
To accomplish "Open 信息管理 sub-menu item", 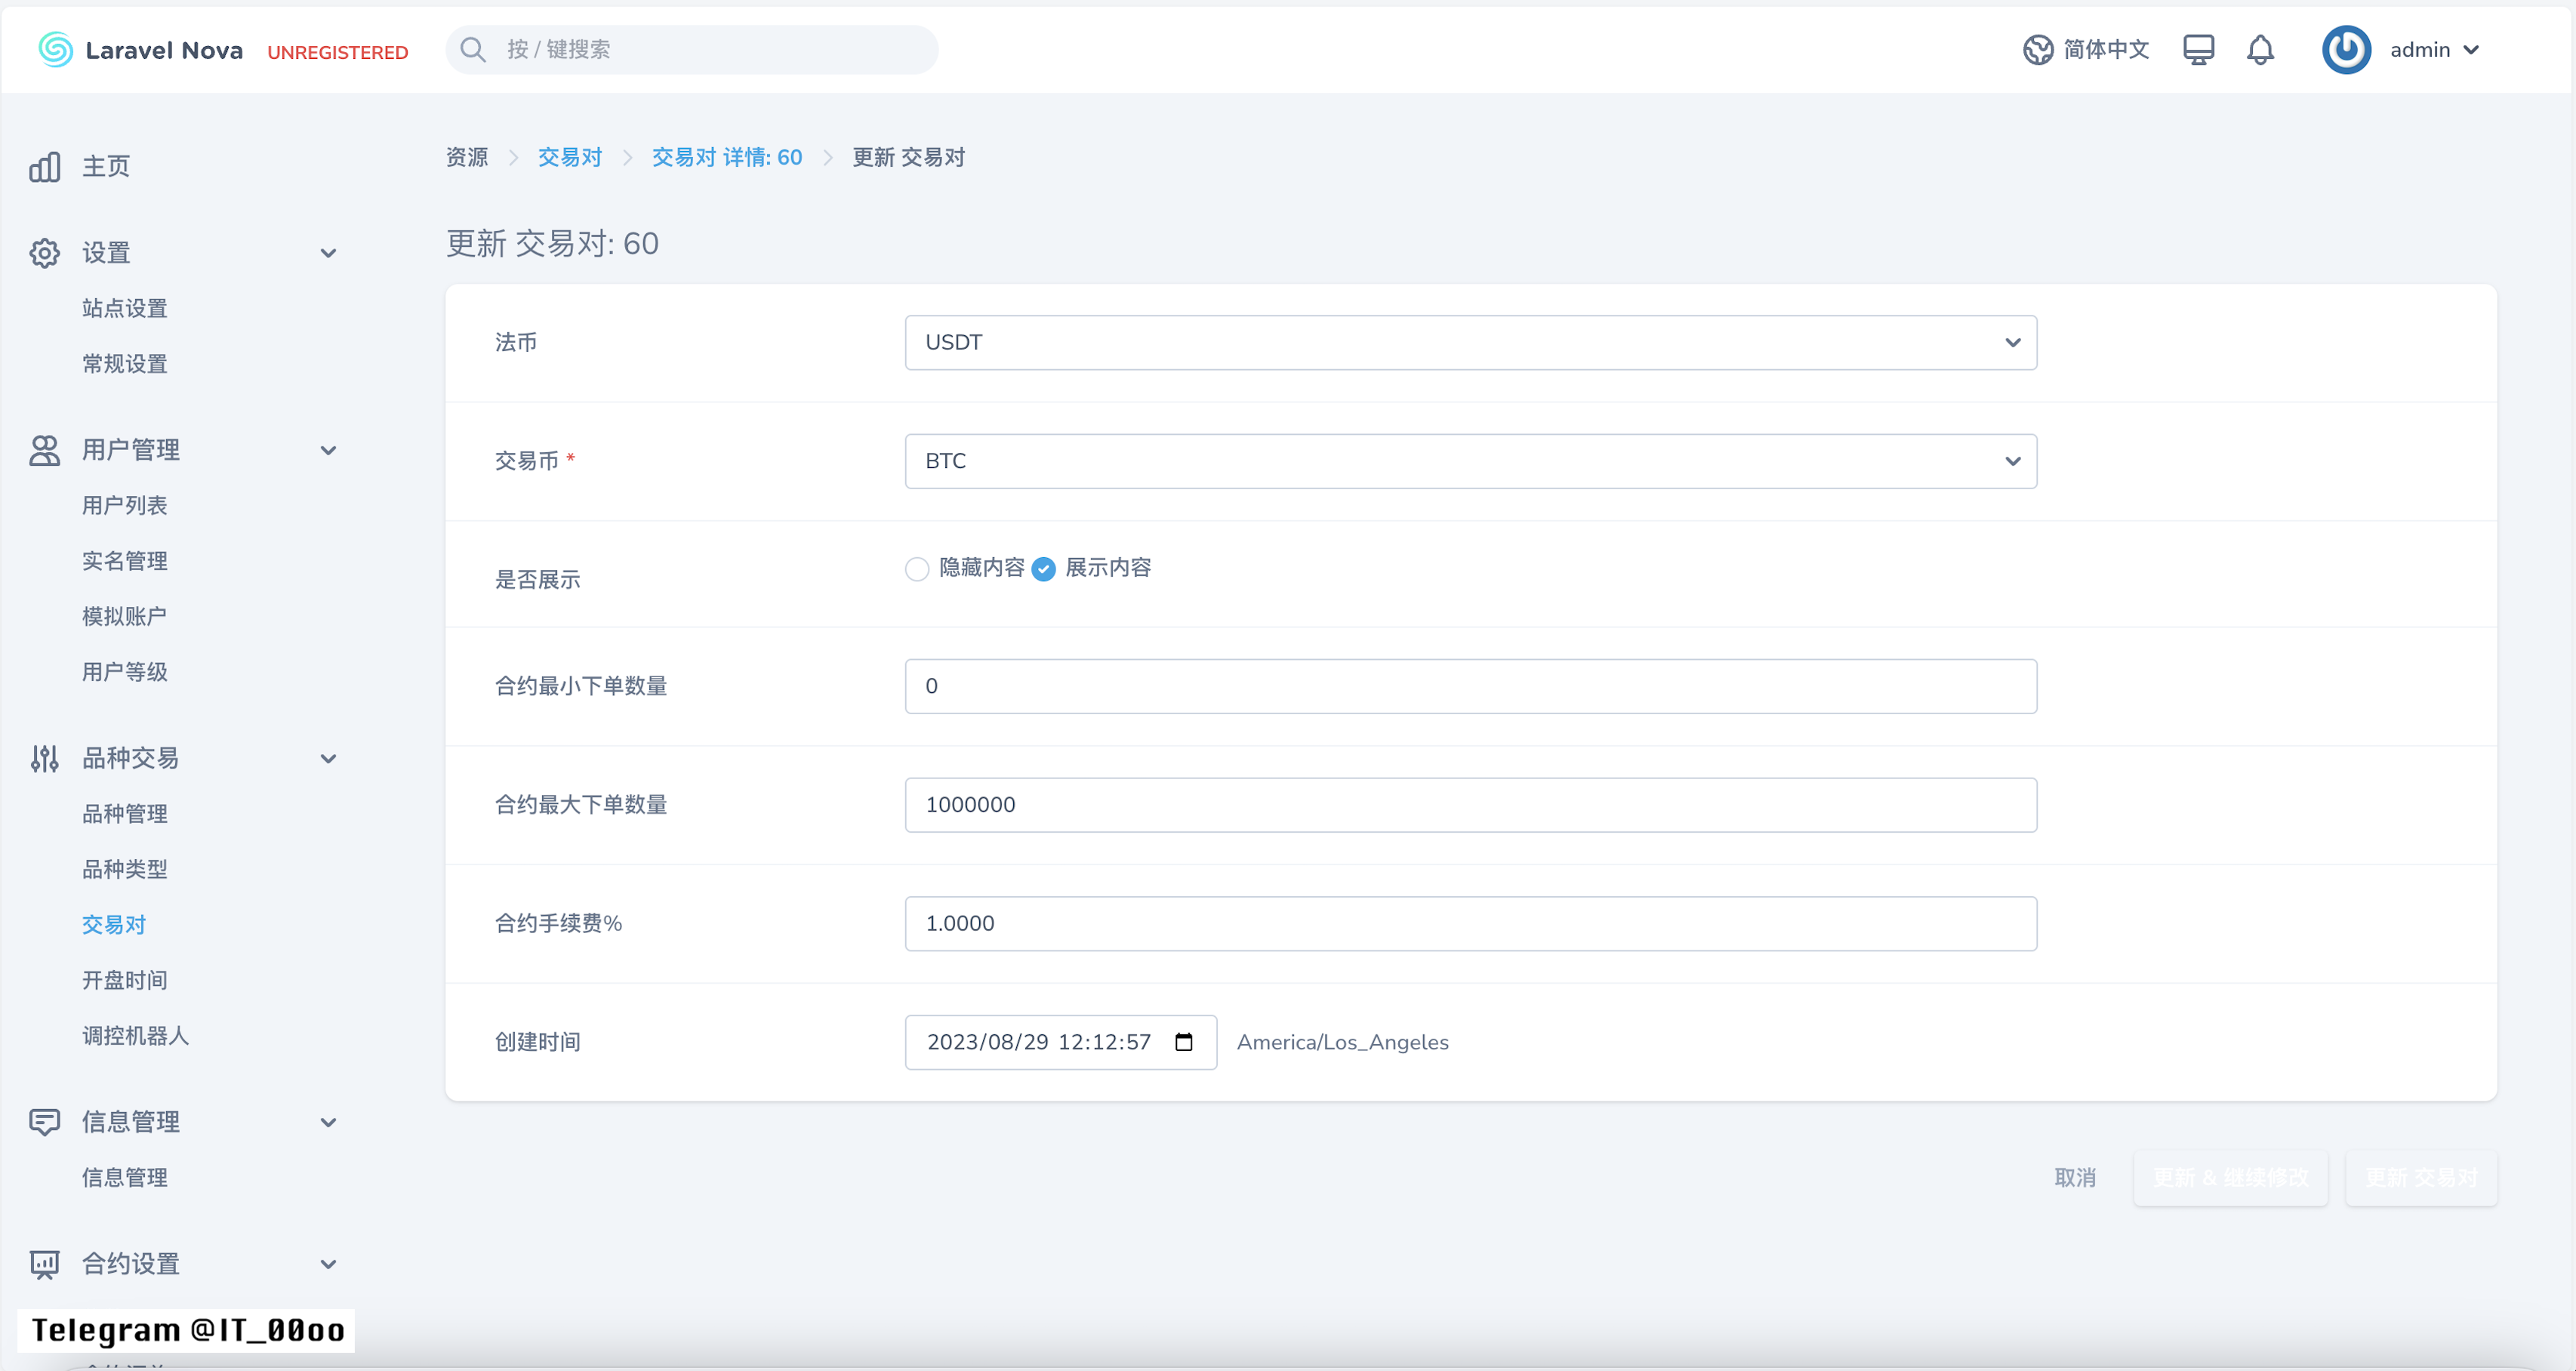I will (124, 1178).
